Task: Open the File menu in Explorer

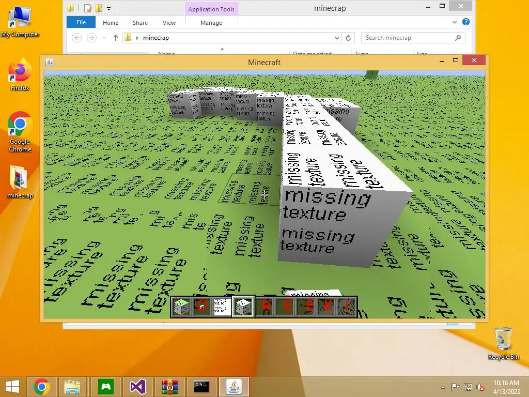Action: click(81, 22)
